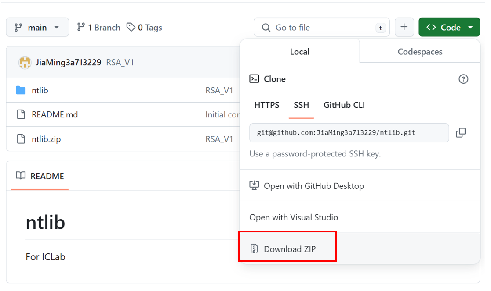
Task: Choose Open with Visual Studio
Action: [360, 217]
